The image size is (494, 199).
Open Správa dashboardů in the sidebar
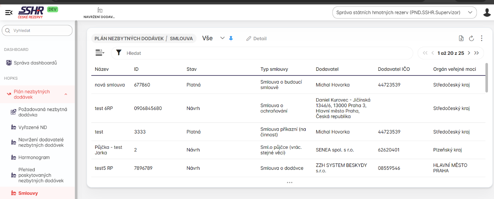click(x=35, y=63)
